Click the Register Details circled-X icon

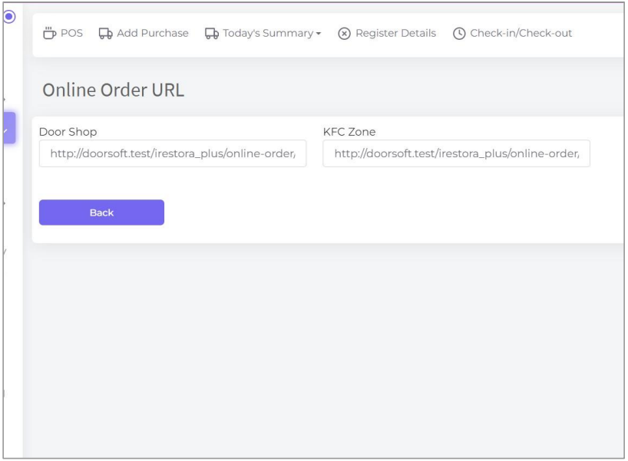(x=345, y=34)
